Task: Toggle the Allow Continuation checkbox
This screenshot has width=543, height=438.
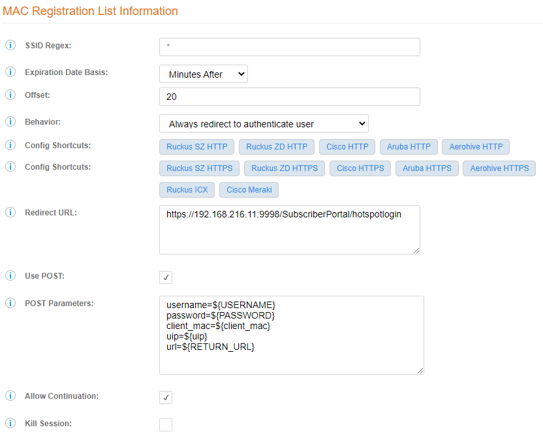Action: [166, 398]
